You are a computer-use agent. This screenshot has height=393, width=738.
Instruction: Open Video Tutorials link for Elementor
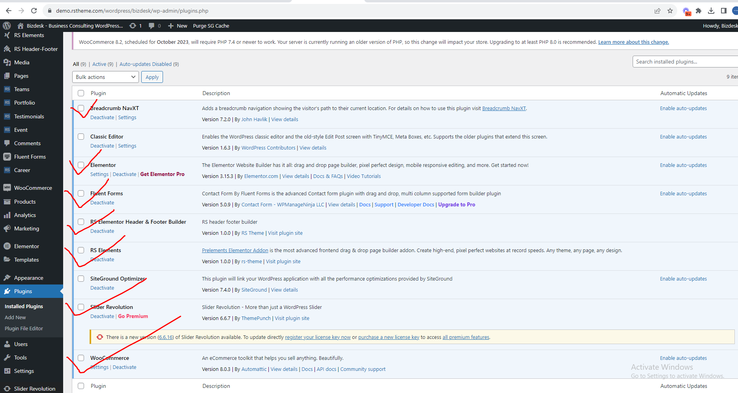tap(363, 176)
